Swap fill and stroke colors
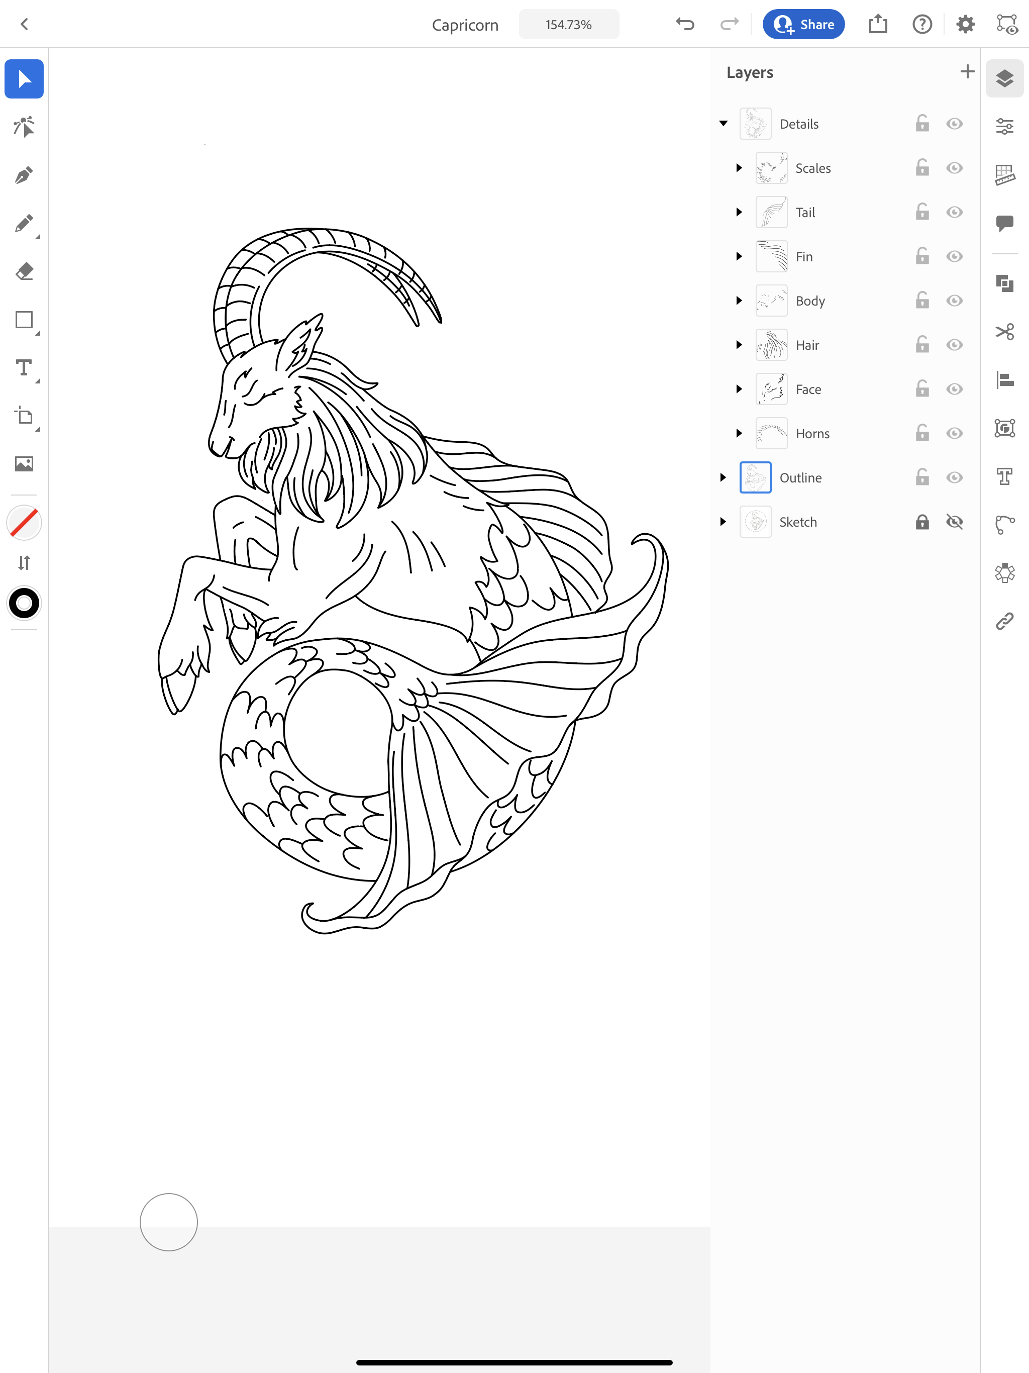 (x=24, y=563)
